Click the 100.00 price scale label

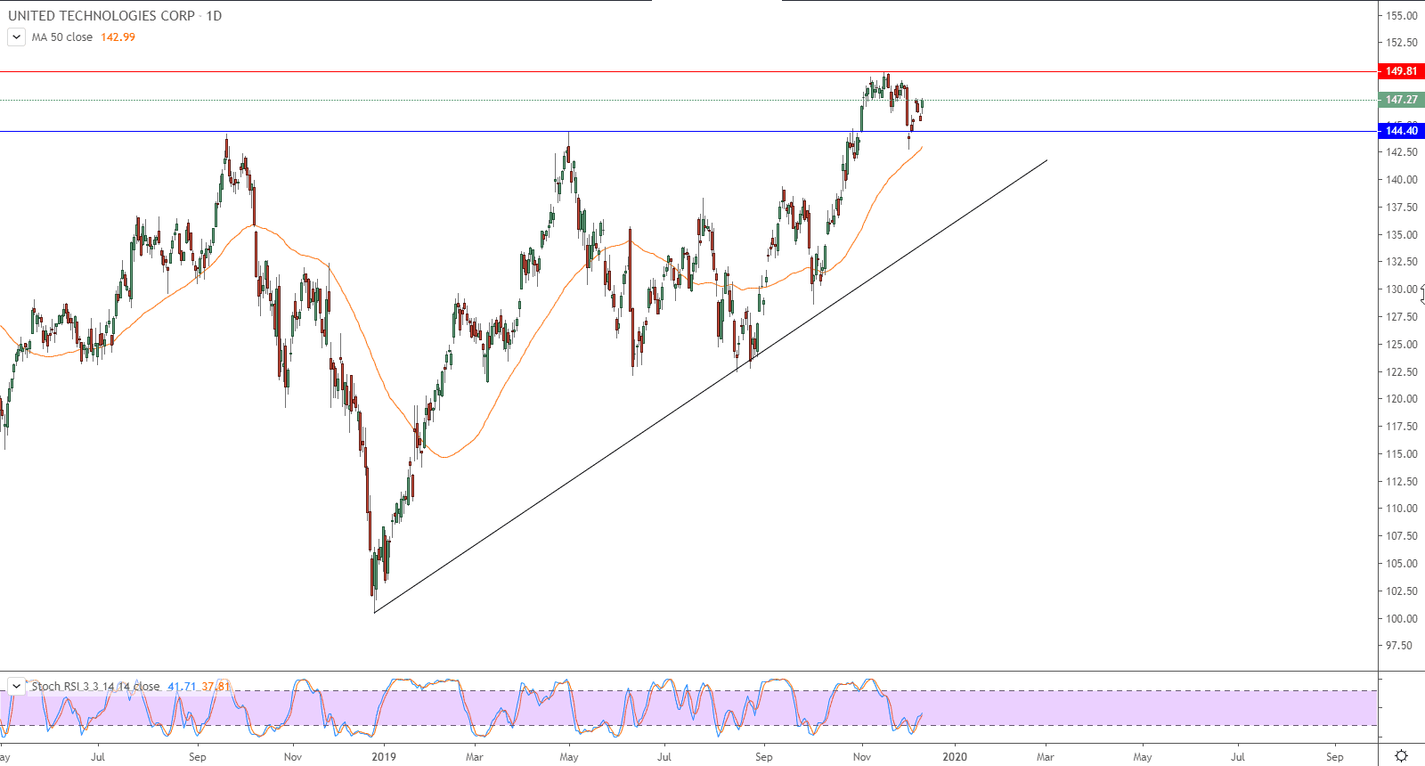pos(1401,619)
